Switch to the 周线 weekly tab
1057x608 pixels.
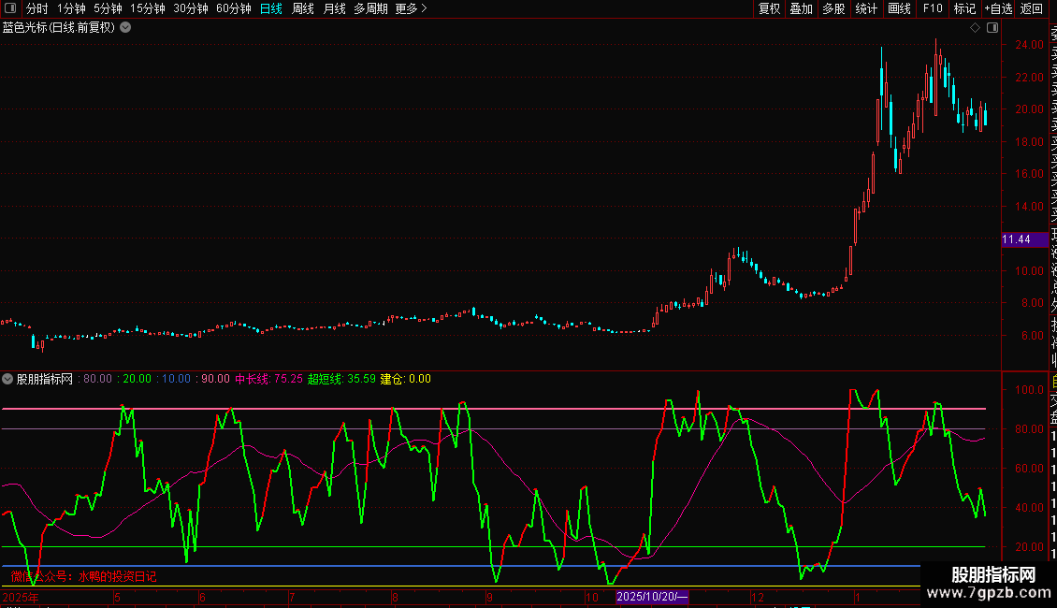[x=303, y=8]
